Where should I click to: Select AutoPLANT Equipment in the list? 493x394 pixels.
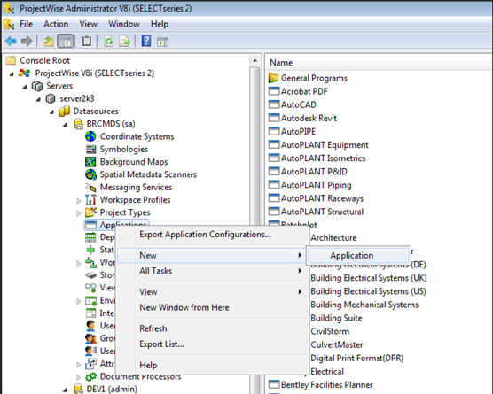325,144
